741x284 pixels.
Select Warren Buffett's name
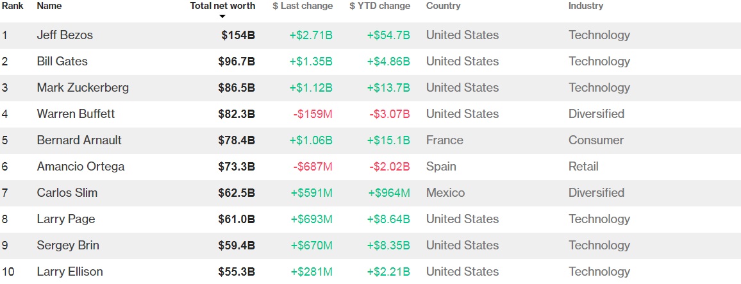76,114
